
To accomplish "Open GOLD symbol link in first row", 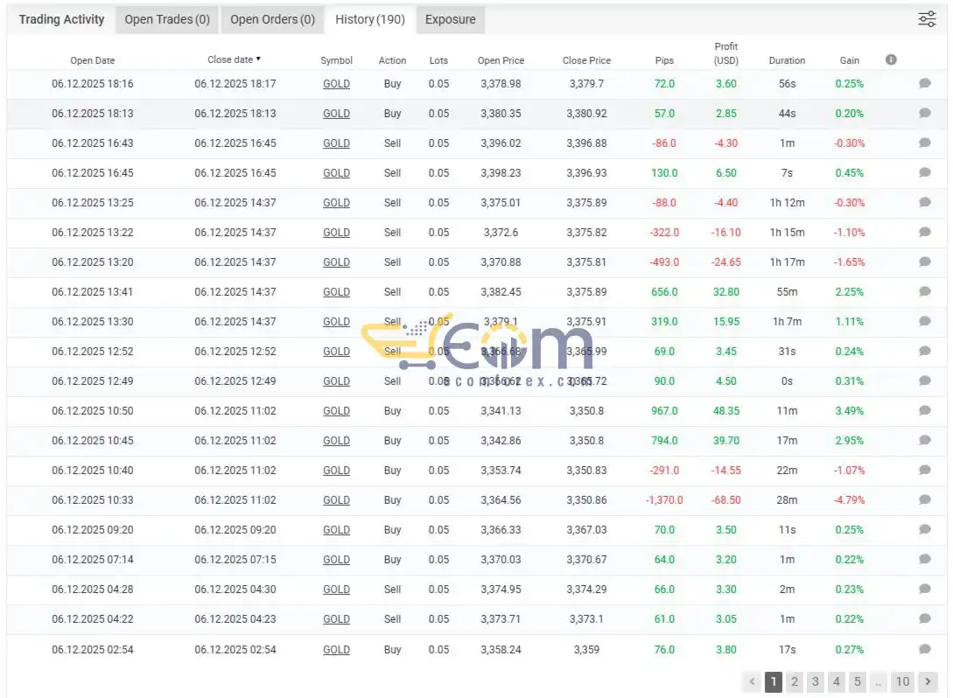I will [x=336, y=84].
